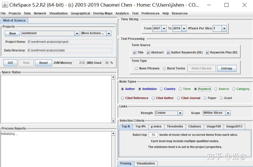Switch to the g-index tab
253x167 pixels.
[156, 126]
